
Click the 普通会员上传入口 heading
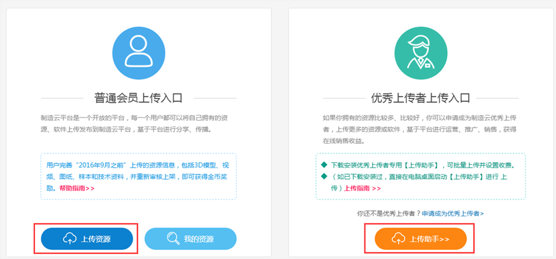(x=138, y=98)
